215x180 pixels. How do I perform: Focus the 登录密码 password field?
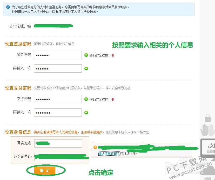[58, 55]
